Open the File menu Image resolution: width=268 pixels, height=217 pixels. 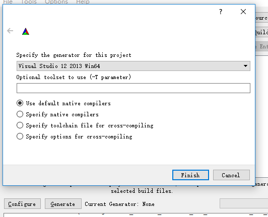click(8, 2)
